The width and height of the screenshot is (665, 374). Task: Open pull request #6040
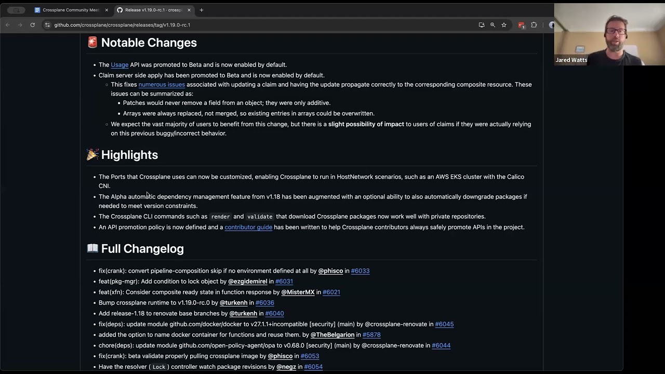(274, 314)
